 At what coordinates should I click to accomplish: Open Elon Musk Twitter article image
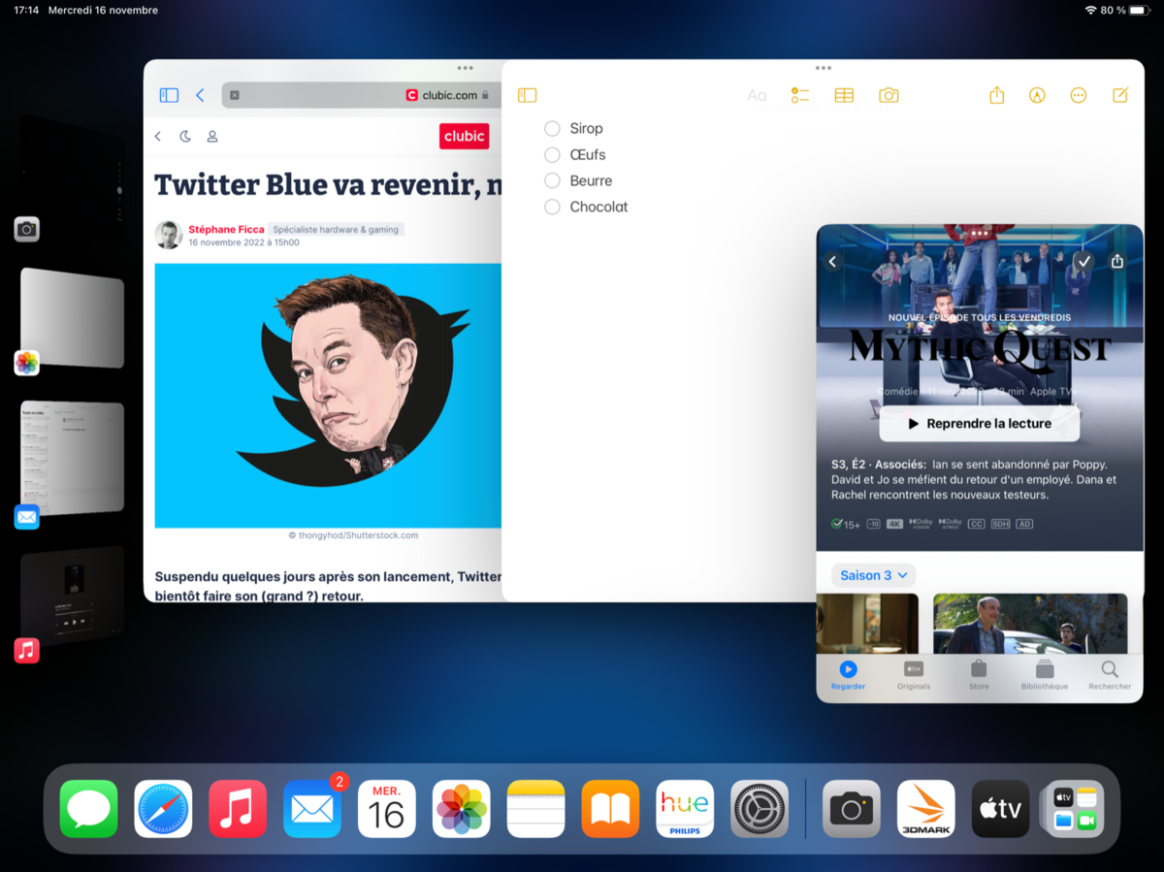(328, 396)
